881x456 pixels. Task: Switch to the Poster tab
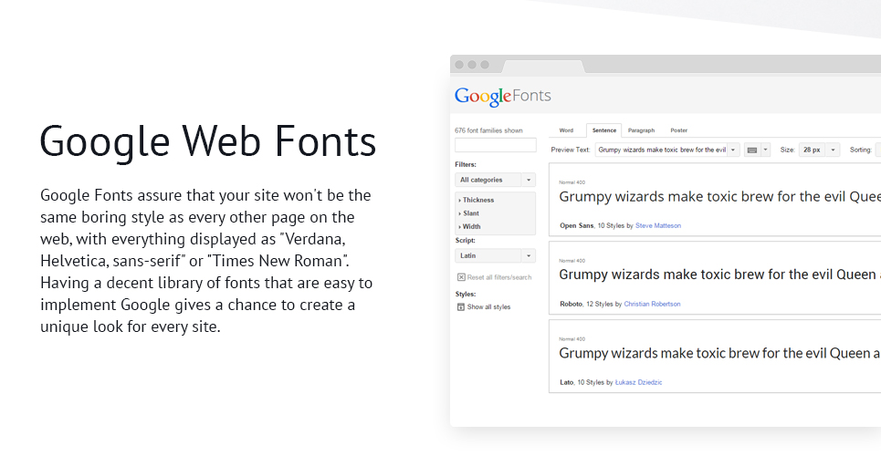coord(678,130)
